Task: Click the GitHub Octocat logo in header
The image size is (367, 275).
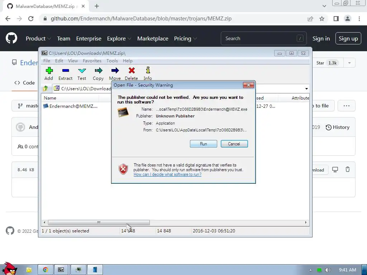Action: coord(11,38)
